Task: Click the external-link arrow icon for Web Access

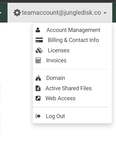Action: pos(38,98)
